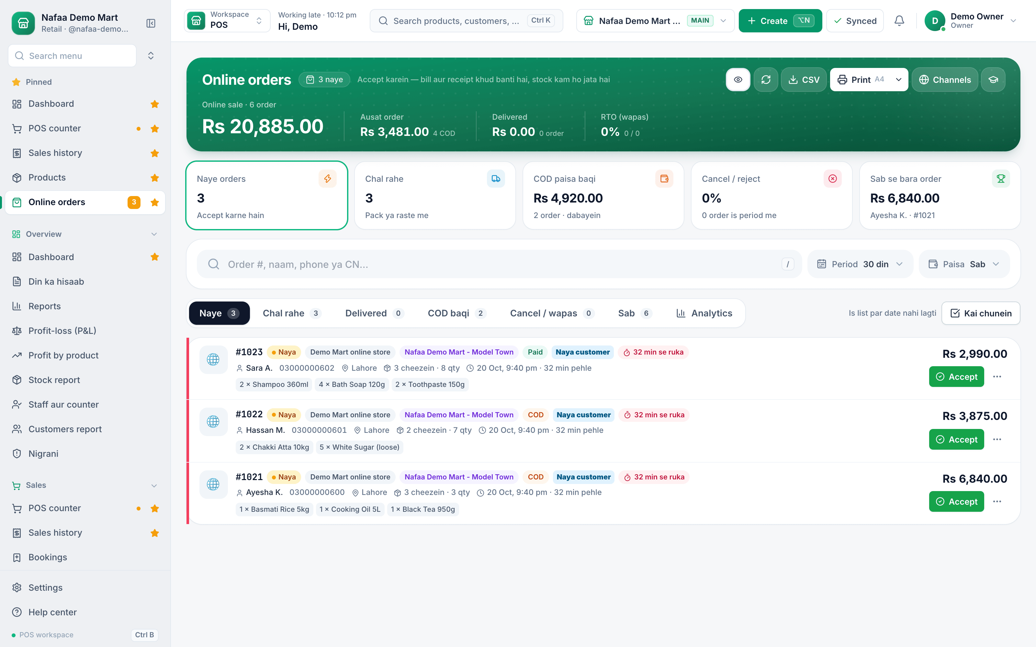Open Stock report in sidebar

pyautogui.click(x=85, y=380)
